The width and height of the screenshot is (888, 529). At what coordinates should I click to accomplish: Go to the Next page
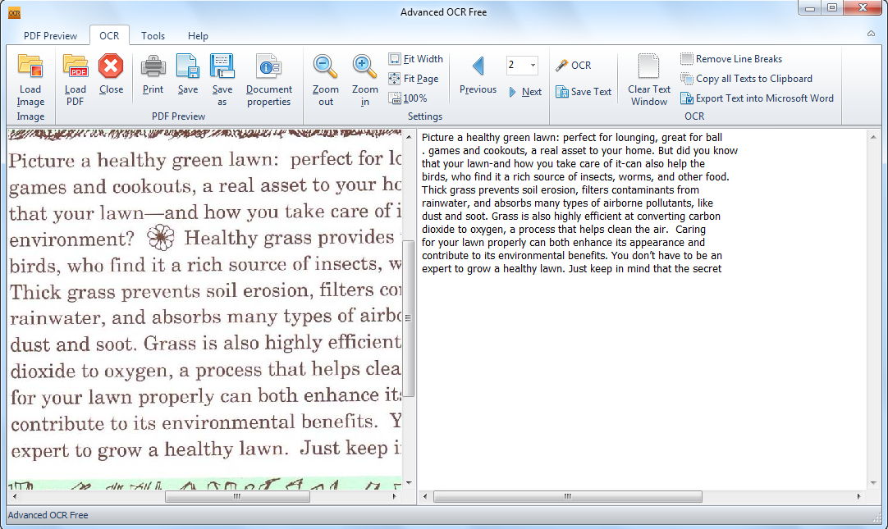[526, 91]
